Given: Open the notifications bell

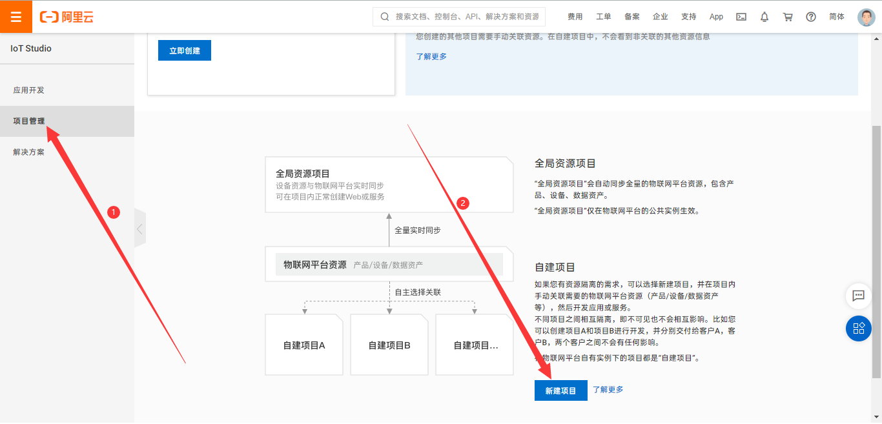Looking at the screenshot, I should 764,17.
